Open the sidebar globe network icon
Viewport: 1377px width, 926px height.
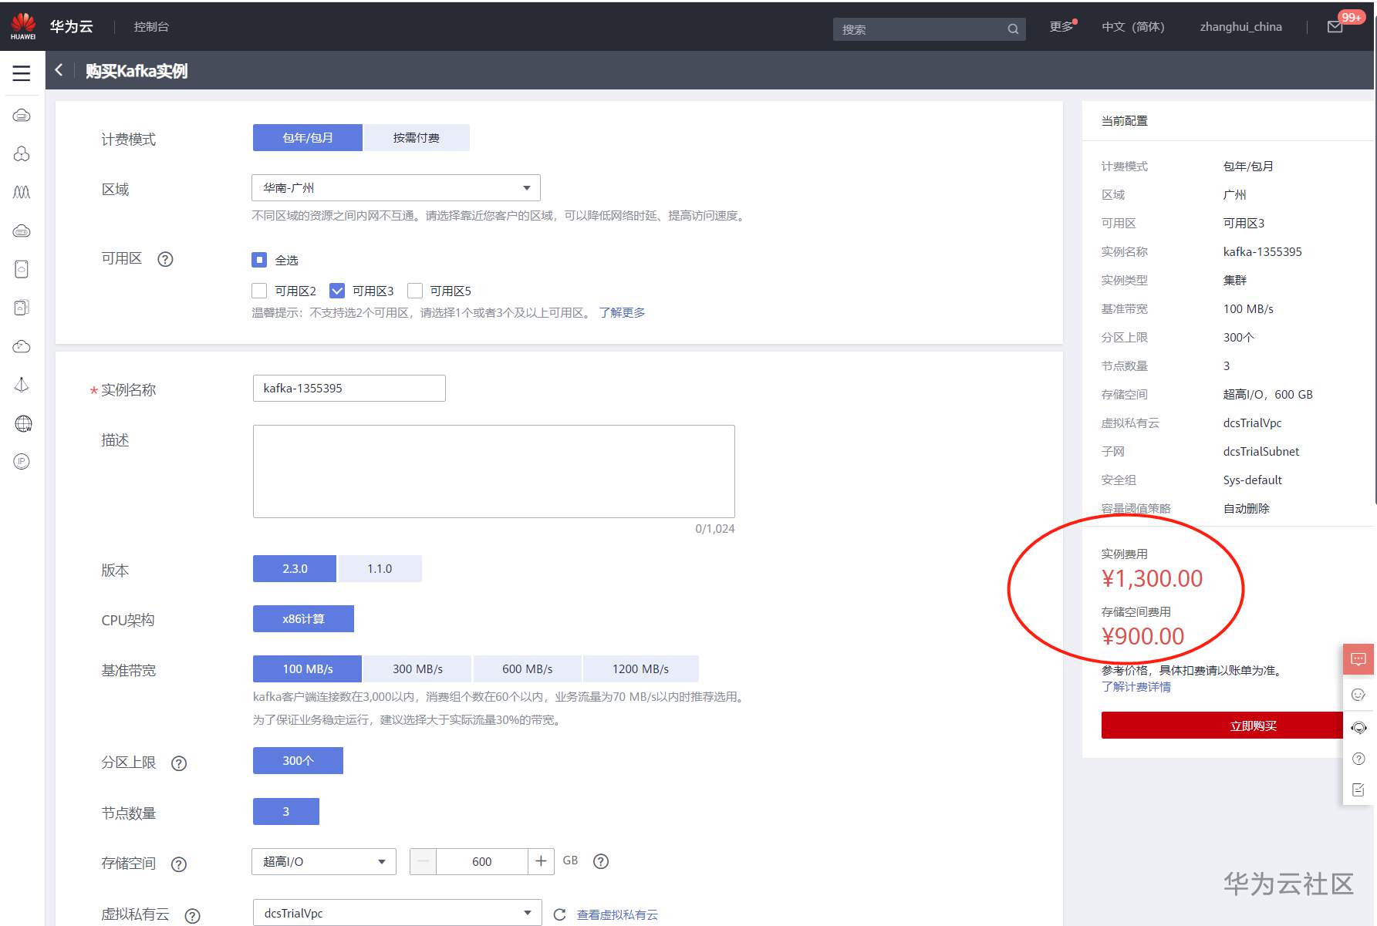(x=23, y=423)
